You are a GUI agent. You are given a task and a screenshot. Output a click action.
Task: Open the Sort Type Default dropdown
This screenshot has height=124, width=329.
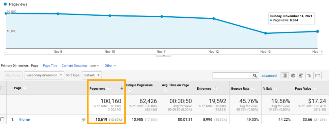92,75
